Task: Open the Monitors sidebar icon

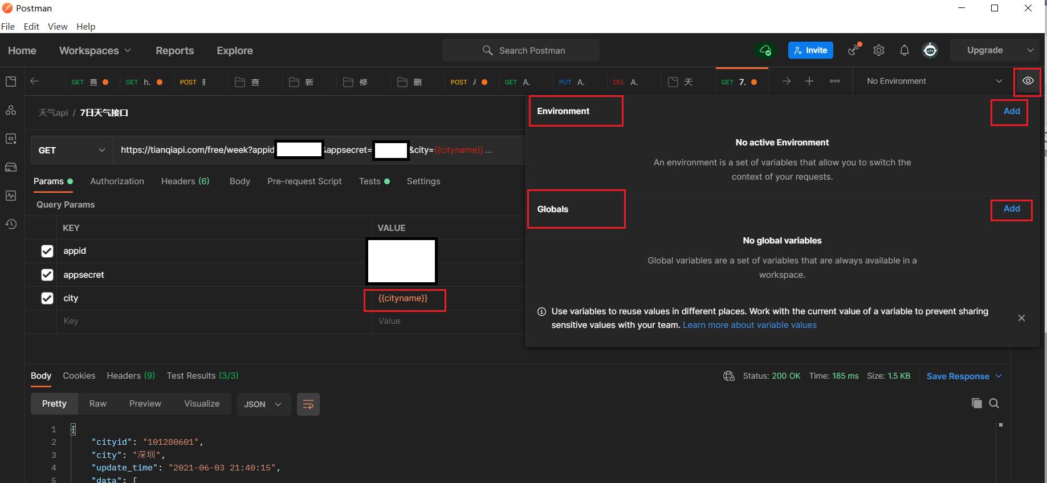Action: coord(11,196)
